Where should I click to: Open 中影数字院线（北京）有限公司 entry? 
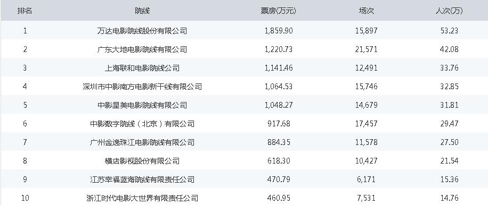[x=142, y=124]
